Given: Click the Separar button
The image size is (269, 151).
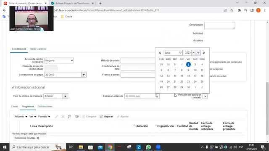Looking at the screenshot, I should [106, 117].
